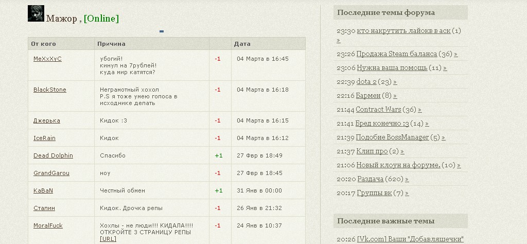Open topic 'Продажа Steam баланса'

pos(397,54)
